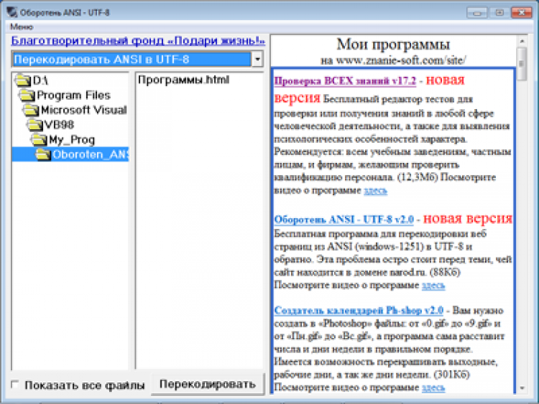The height and width of the screenshot is (404, 539).
Task: Click the scroll-down arrow in programs panel
Action: coord(522,388)
